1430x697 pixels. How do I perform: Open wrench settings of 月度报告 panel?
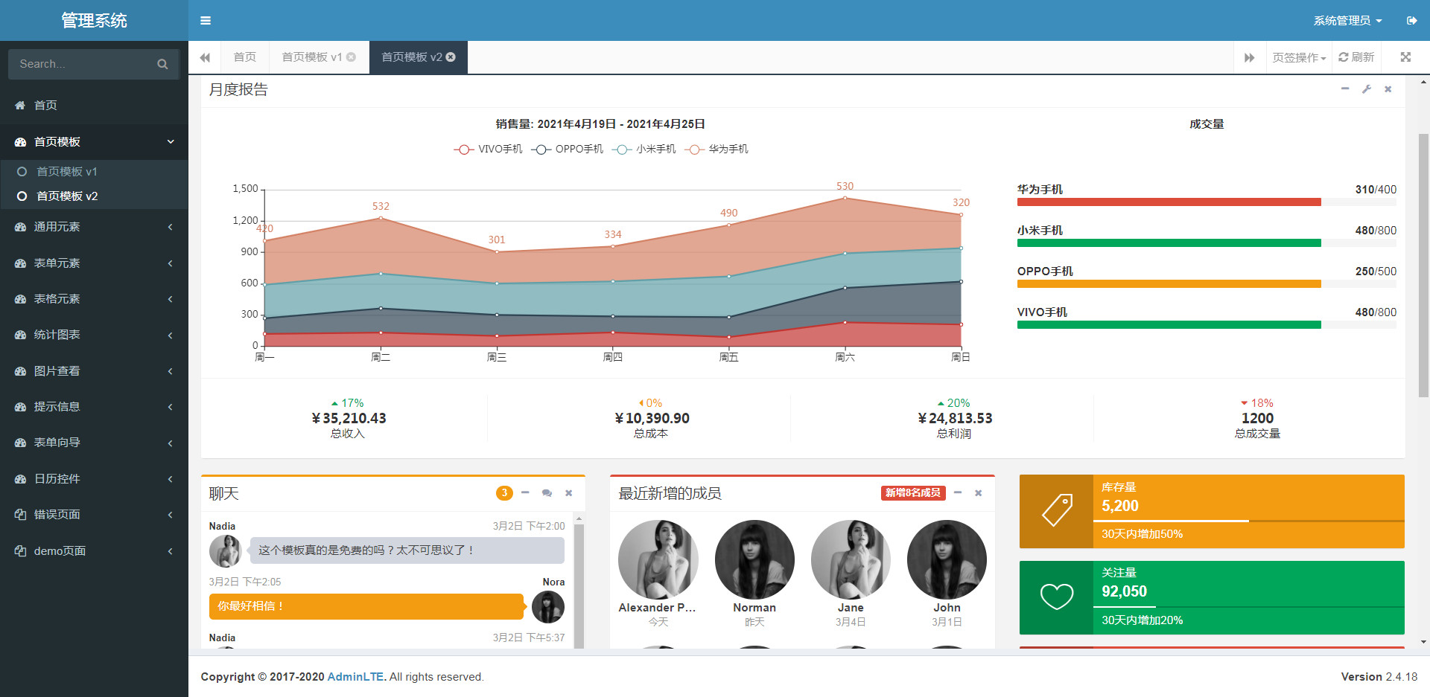pyautogui.click(x=1367, y=89)
